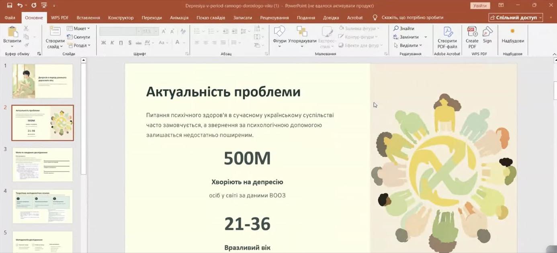Click the Sign icon in WPS PDF group
This screenshot has width=557, height=253.
pyautogui.click(x=487, y=32)
